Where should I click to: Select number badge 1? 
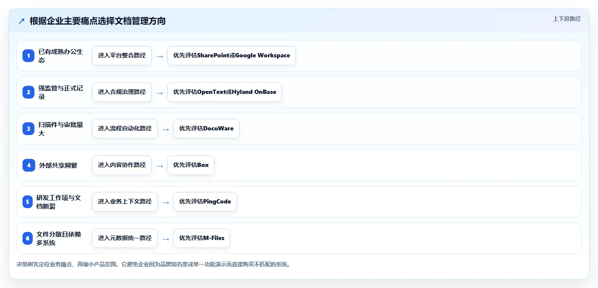point(28,56)
